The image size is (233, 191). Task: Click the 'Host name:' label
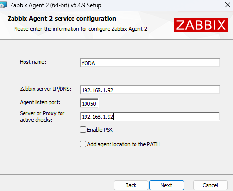coord(33,62)
